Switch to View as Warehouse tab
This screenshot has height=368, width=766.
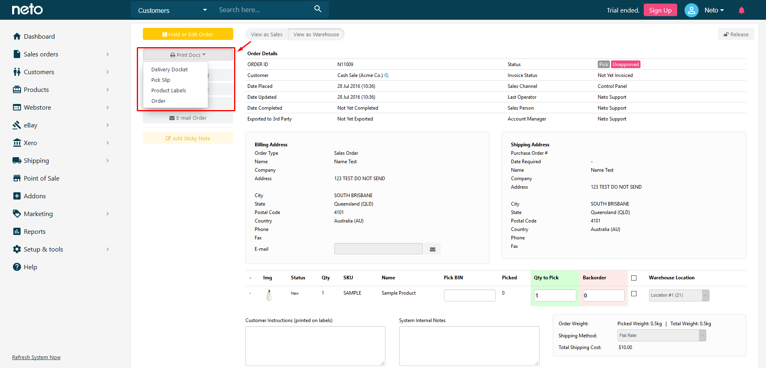(x=316, y=34)
